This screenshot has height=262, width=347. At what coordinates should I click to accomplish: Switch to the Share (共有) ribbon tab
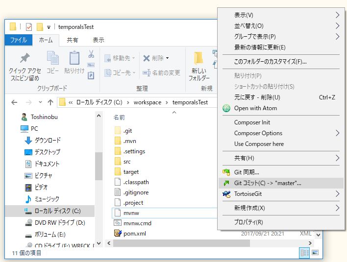point(73,40)
